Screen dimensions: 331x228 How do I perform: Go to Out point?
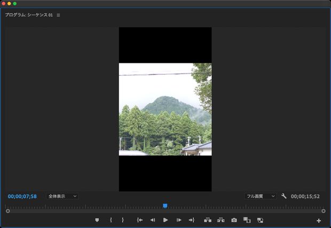(192, 220)
